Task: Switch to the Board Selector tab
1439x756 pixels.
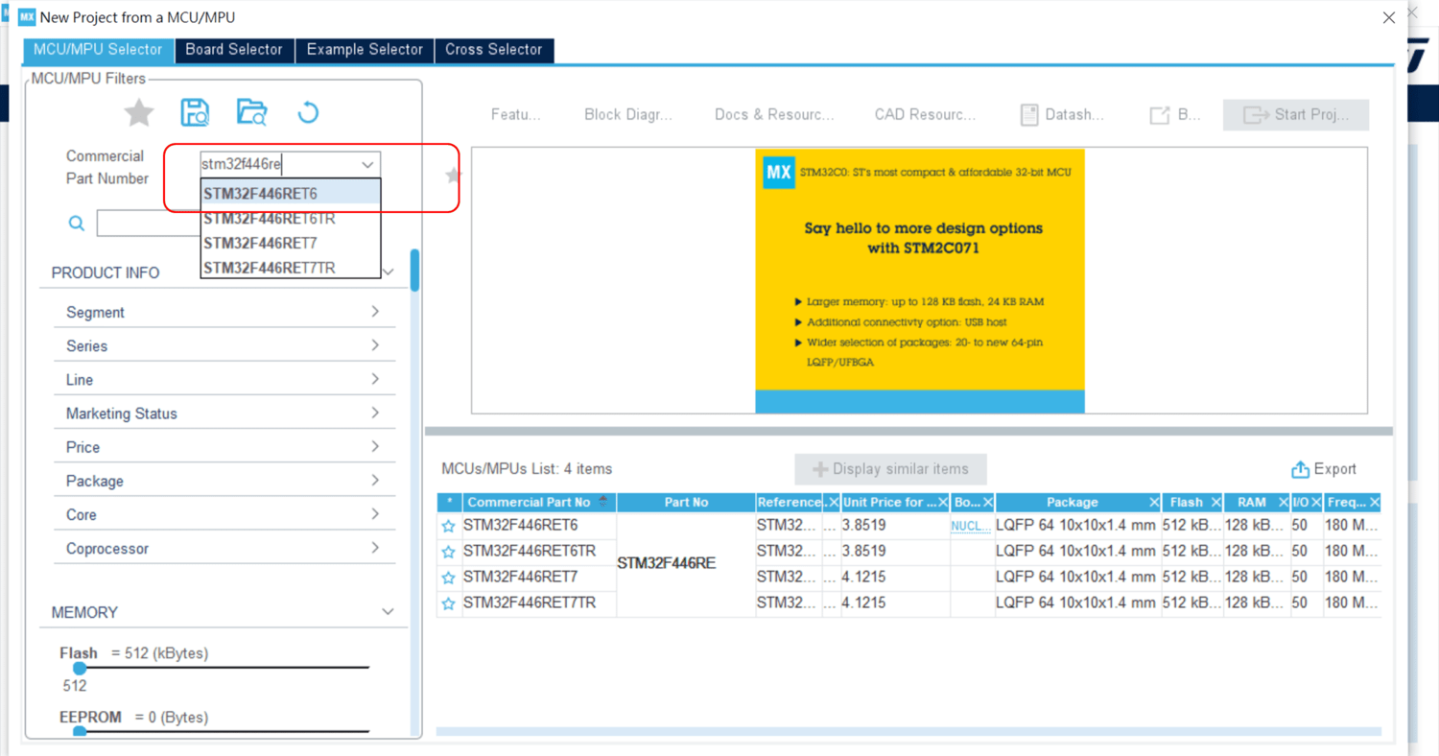Action: (234, 50)
